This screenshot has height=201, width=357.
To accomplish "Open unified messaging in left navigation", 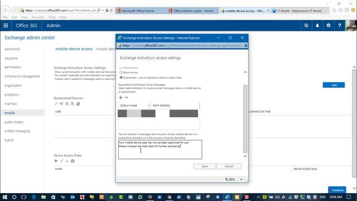I will (x=17, y=131).
